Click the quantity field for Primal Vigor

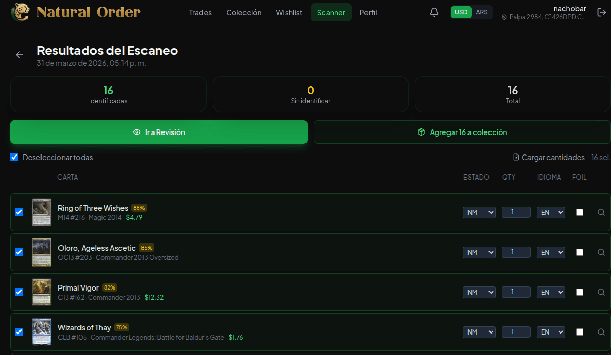[x=516, y=292]
